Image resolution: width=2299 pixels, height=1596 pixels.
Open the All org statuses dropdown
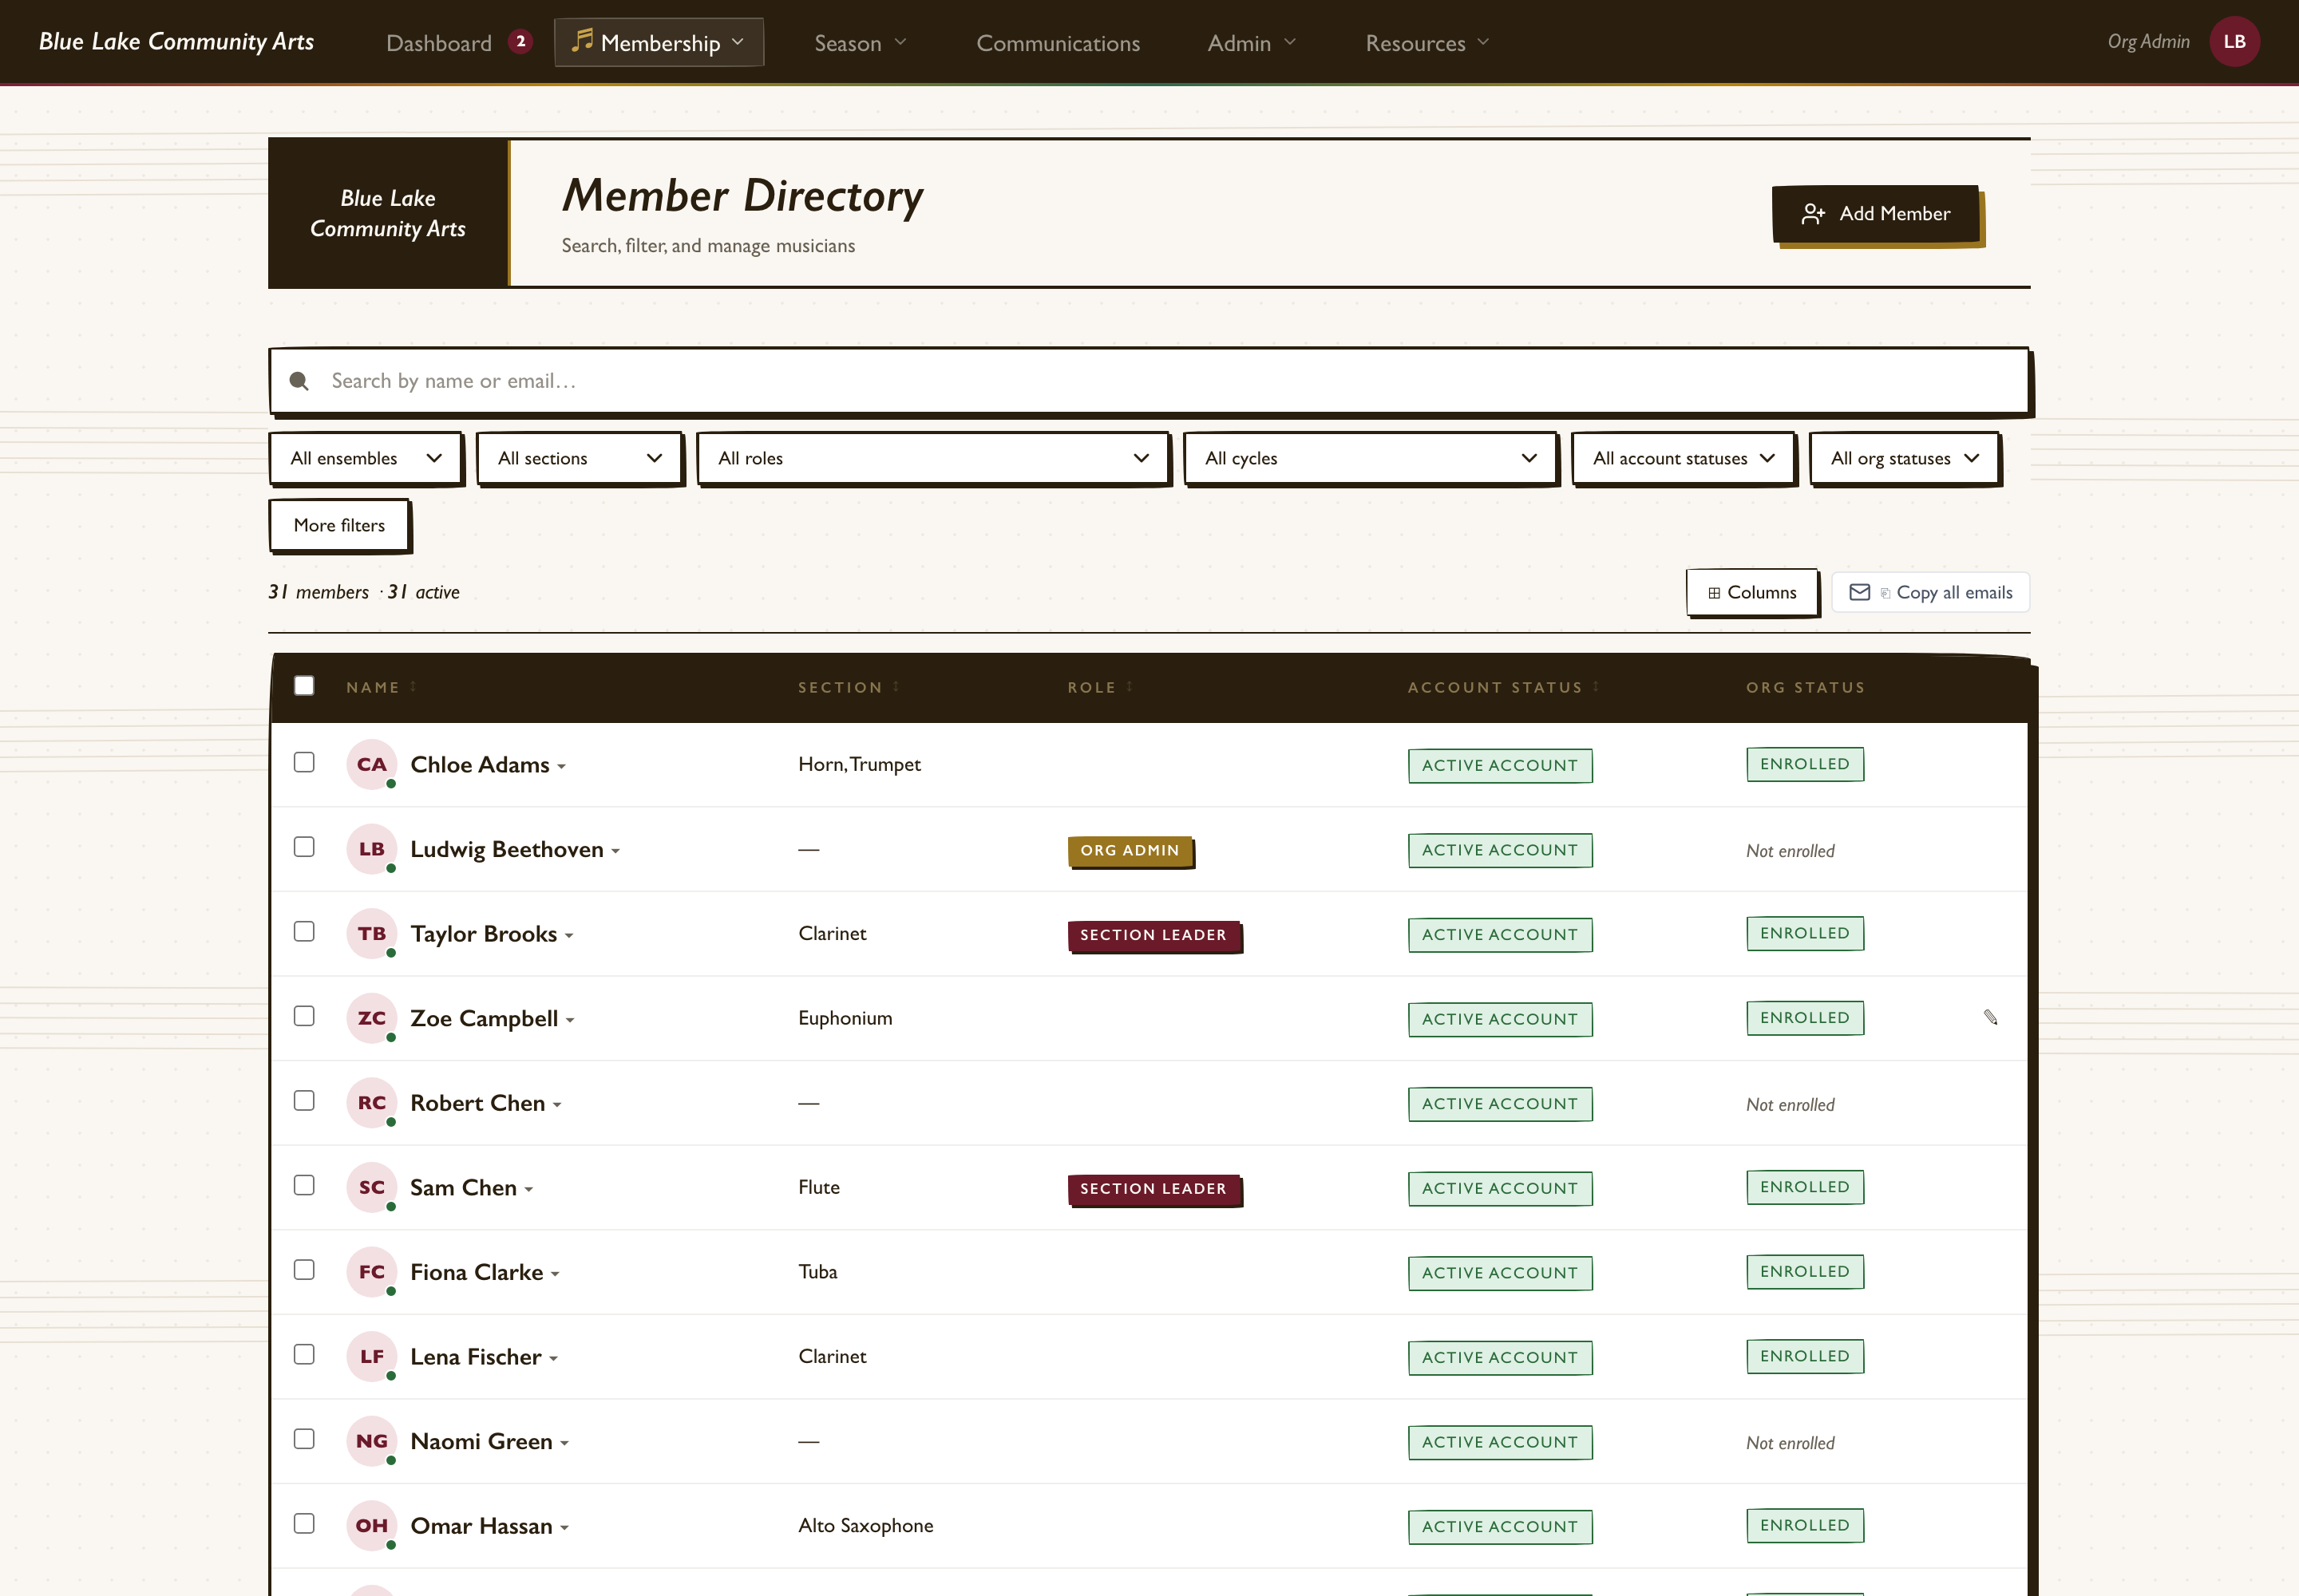point(1904,458)
